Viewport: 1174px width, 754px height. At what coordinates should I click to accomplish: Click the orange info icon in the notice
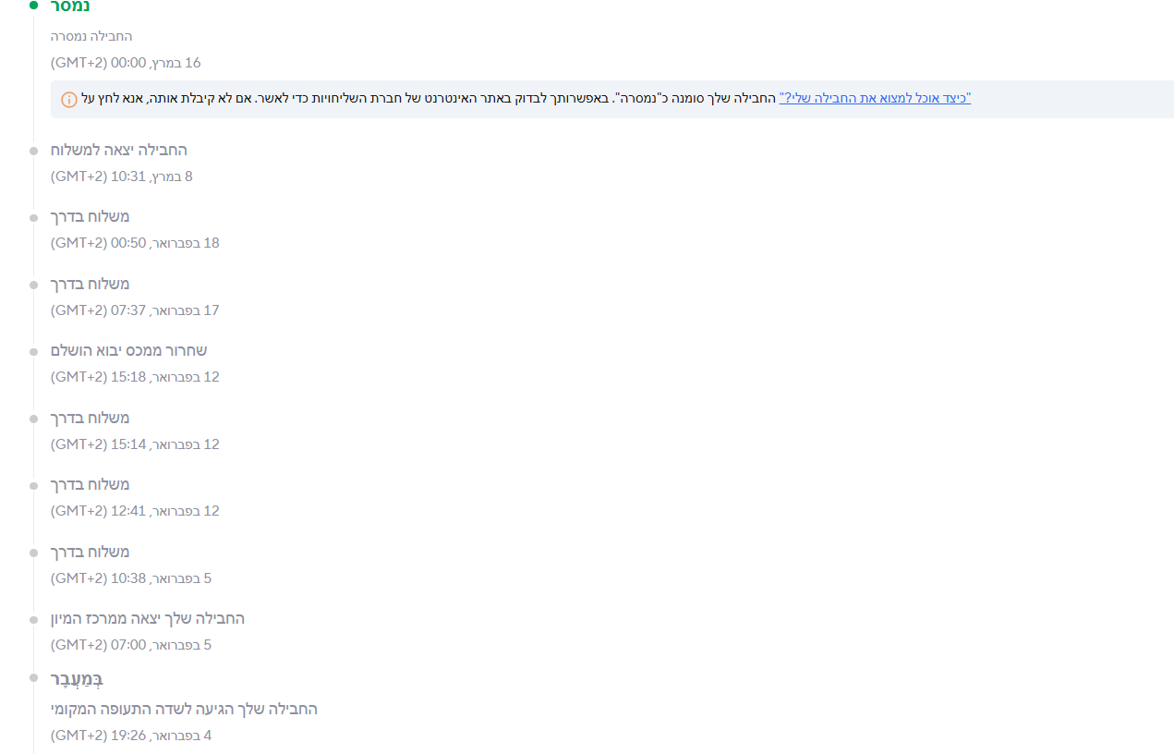click(69, 100)
